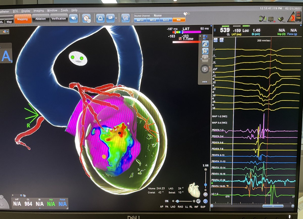Click the right arrow beside the star icon

pos(209,59)
